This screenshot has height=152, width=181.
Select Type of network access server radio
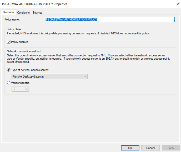(9, 70)
